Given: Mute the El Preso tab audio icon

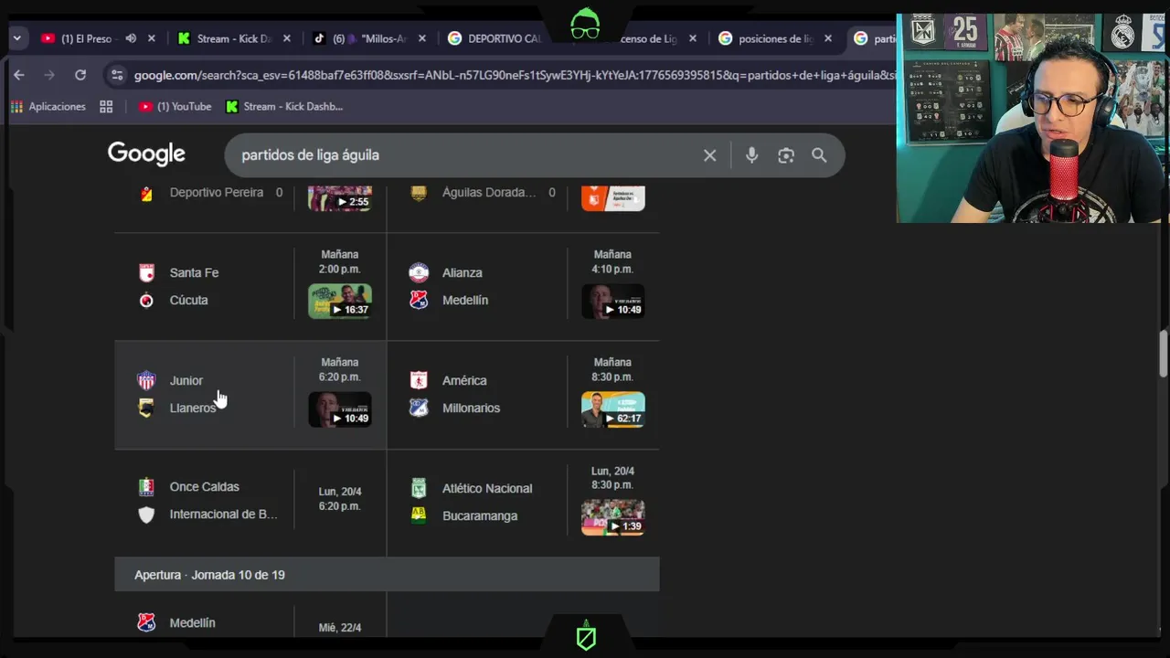Looking at the screenshot, I should click(x=131, y=38).
